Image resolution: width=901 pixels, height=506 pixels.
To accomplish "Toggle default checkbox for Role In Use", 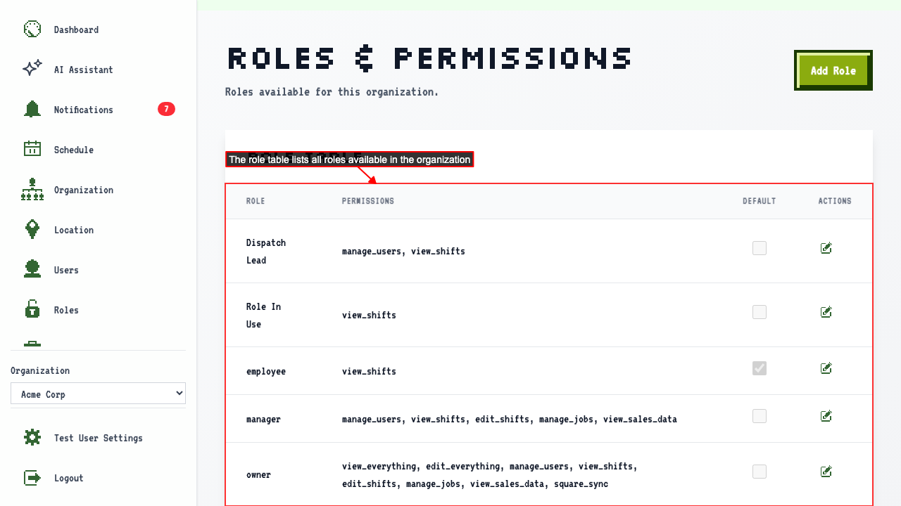I will click(x=760, y=312).
